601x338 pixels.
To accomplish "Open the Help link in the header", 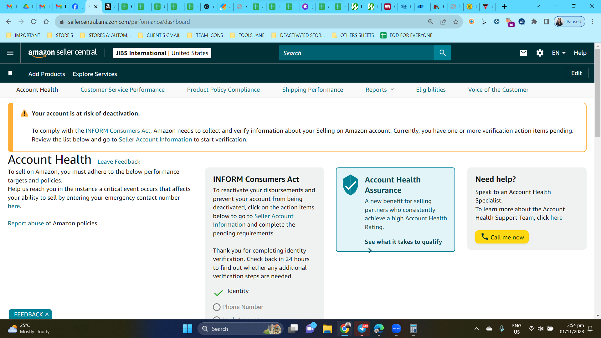I will [580, 53].
